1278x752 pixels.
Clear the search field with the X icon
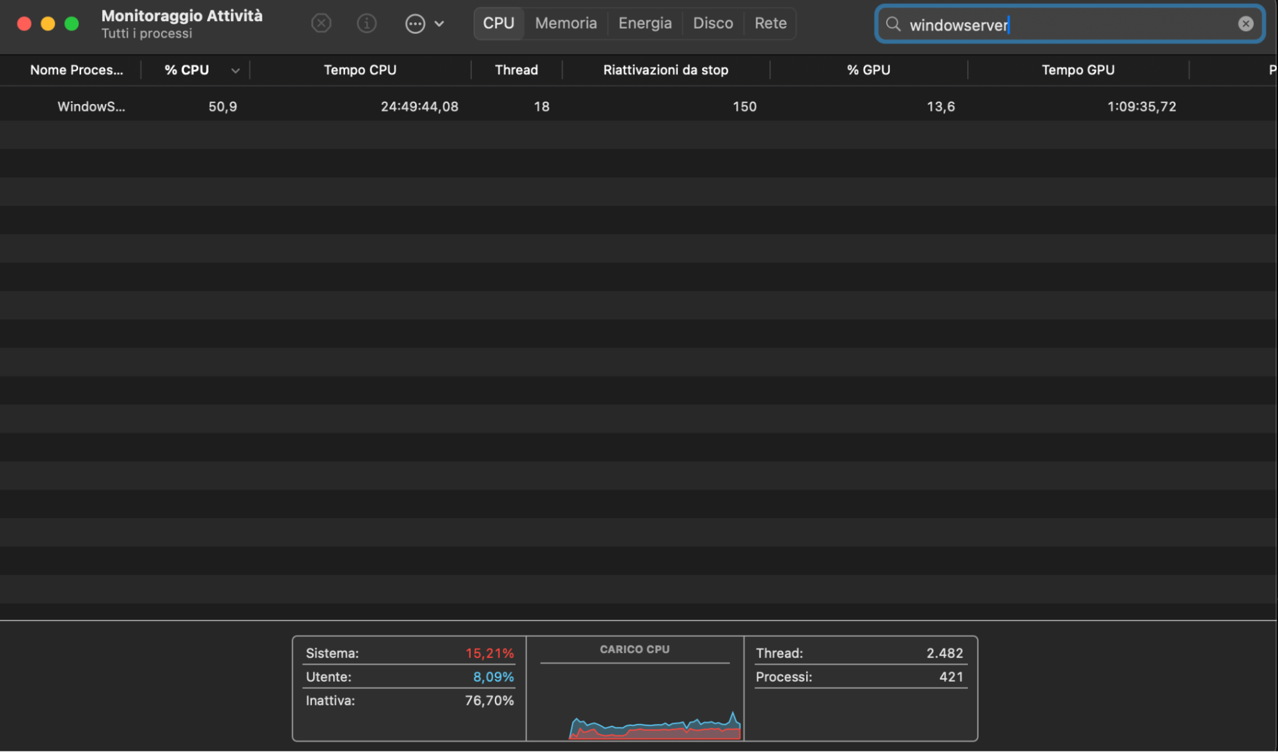1245,24
